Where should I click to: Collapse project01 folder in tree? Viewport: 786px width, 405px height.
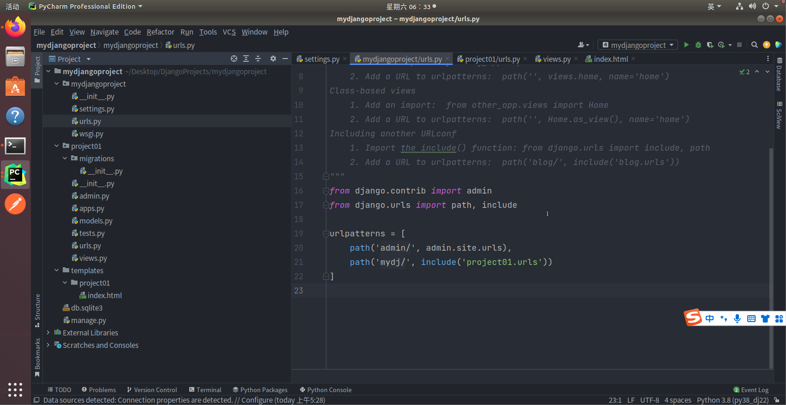[56, 146]
